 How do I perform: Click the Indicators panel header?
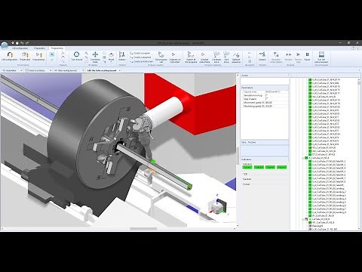tap(265, 159)
